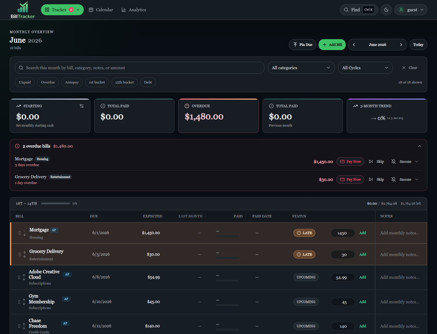Open the All categories dropdown

point(301,68)
